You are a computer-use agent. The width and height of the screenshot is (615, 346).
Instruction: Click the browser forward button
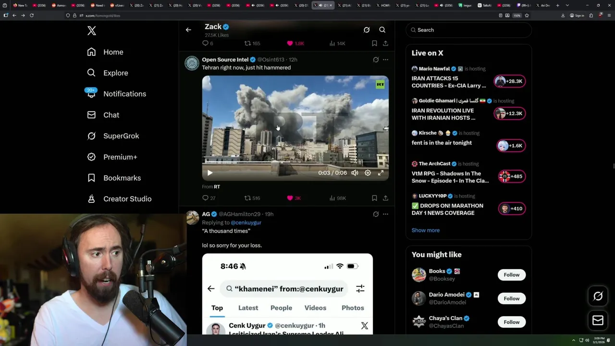pyautogui.click(x=23, y=15)
